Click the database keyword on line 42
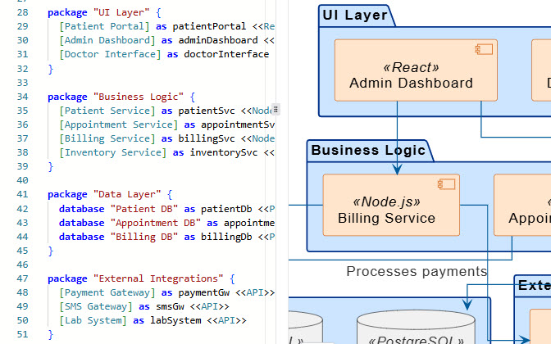Screen dimensions: 551x344 click(x=81, y=209)
